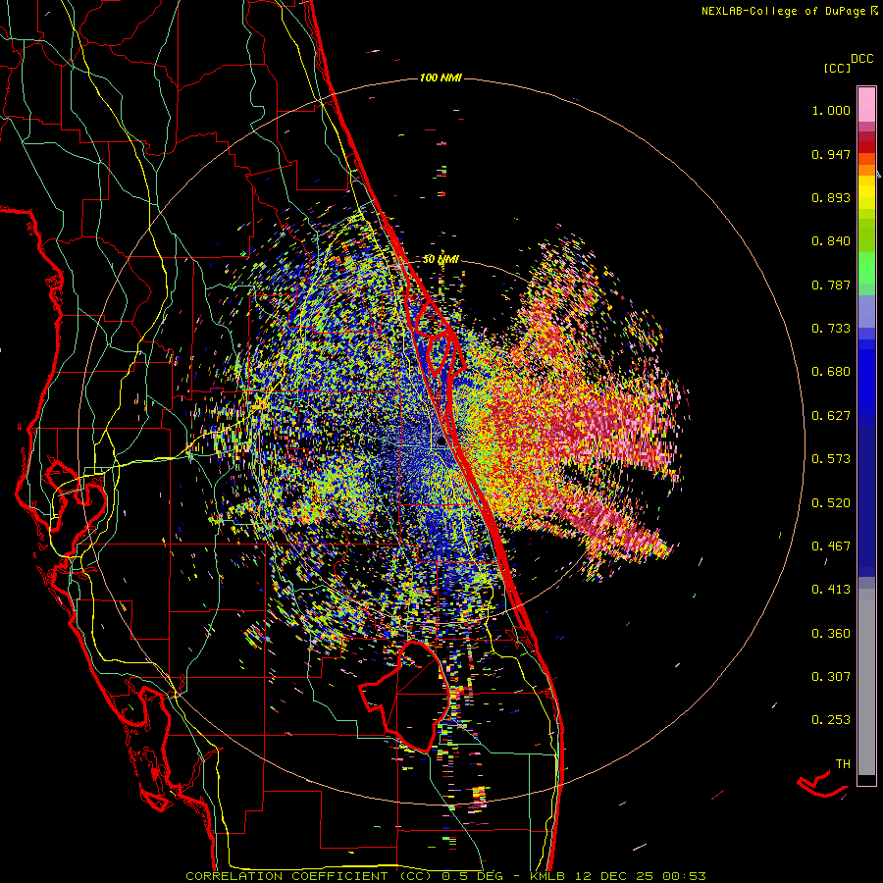Click the 0.253 scale value
The image size is (883, 883).
831,720
